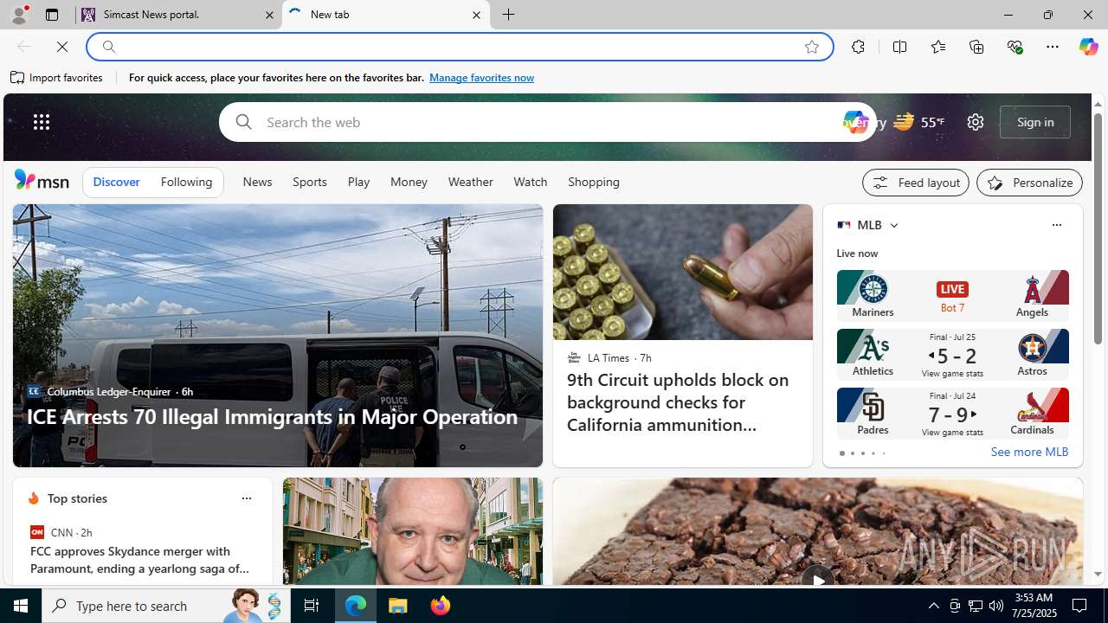Select the fourth MLB carousel dot
Viewport: 1108px width, 623px height.
(x=873, y=453)
